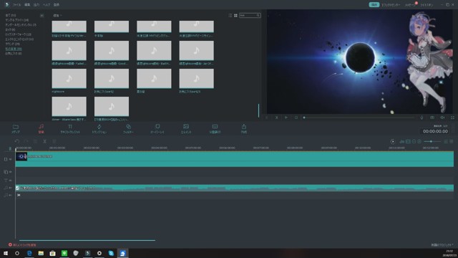Open the Filters tab icon
Viewport: 458px width, 258px height.
pyautogui.click(x=128, y=127)
